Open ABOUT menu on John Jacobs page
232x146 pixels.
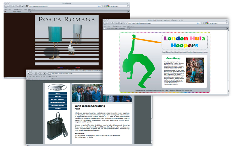click(58, 93)
